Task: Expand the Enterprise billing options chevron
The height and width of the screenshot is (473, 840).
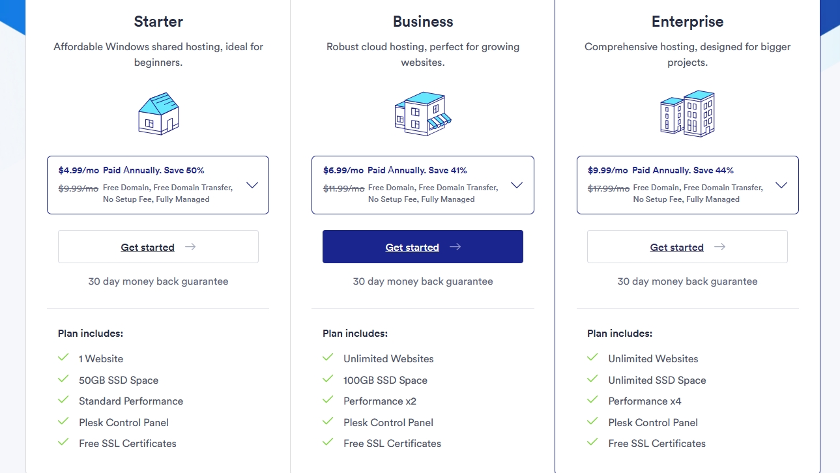Action: pos(781,185)
